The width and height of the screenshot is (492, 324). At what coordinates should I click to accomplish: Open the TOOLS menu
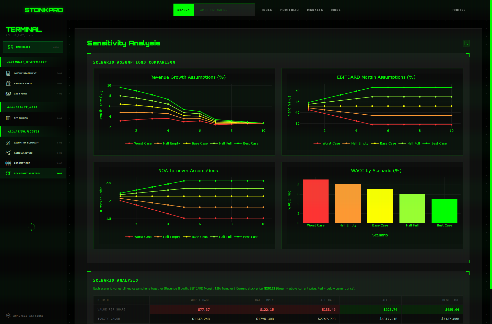click(x=266, y=10)
